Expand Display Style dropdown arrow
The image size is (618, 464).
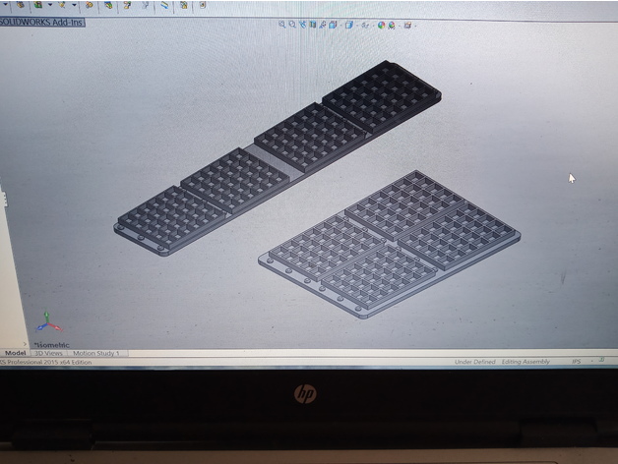pos(356,26)
